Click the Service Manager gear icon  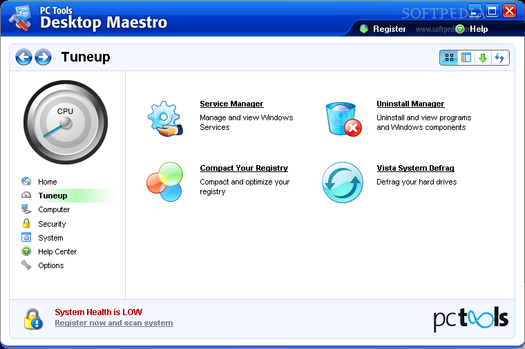pyautogui.click(x=165, y=119)
